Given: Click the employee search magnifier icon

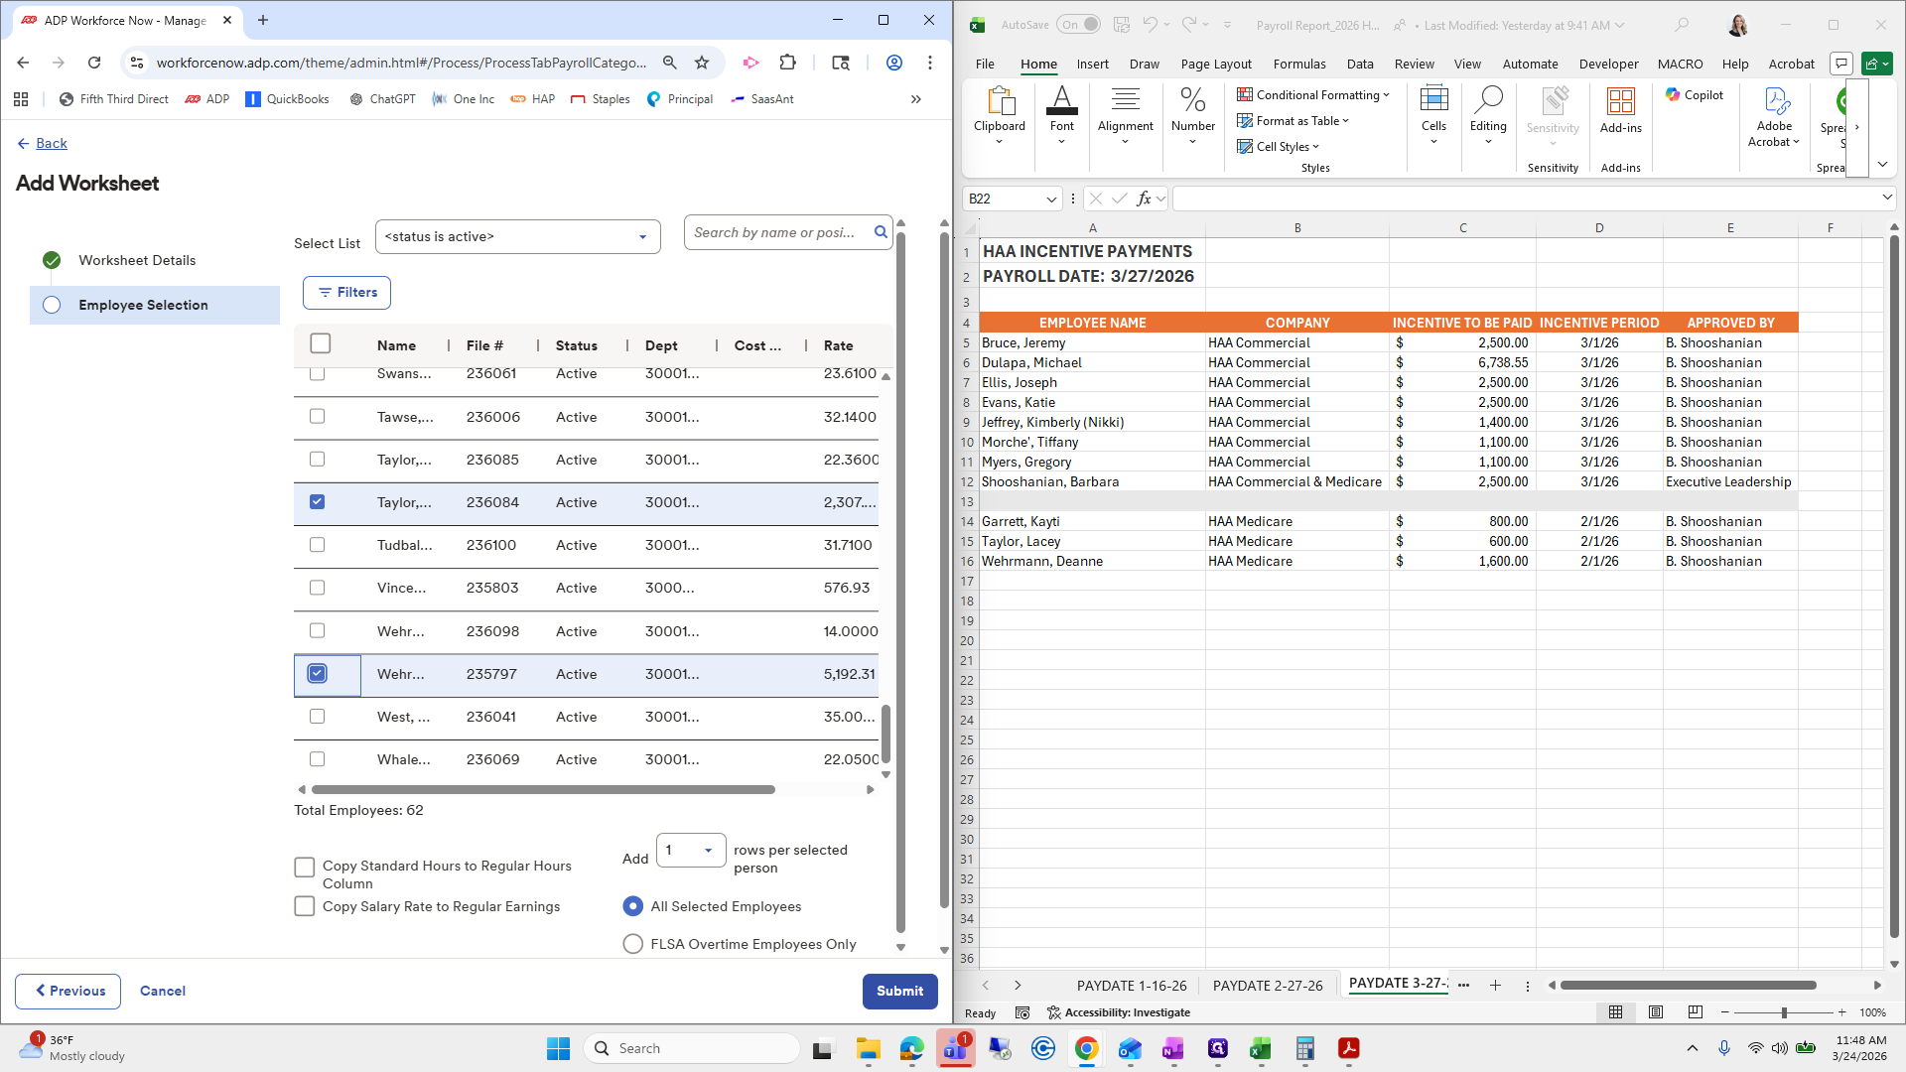Looking at the screenshot, I should pos(881,232).
